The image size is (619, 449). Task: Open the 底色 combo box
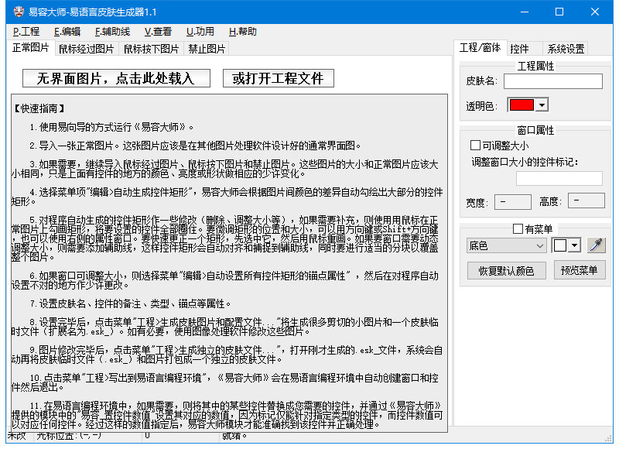coord(507,245)
